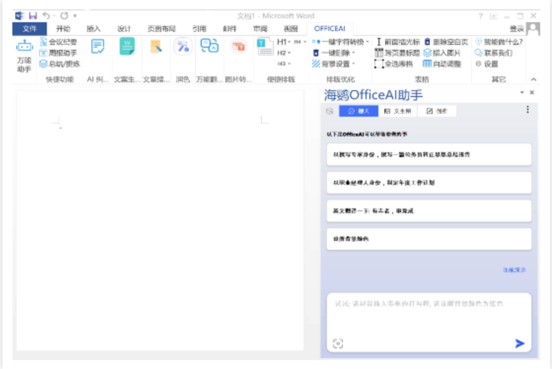
Task: Click the first suggestion about a summary report
Action: point(429,155)
